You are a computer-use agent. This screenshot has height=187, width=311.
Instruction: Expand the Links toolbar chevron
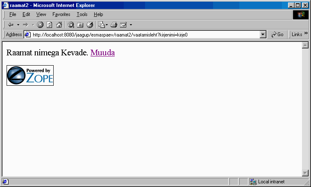click(x=306, y=33)
